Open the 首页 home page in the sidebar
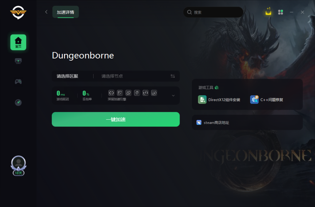 point(18,42)
